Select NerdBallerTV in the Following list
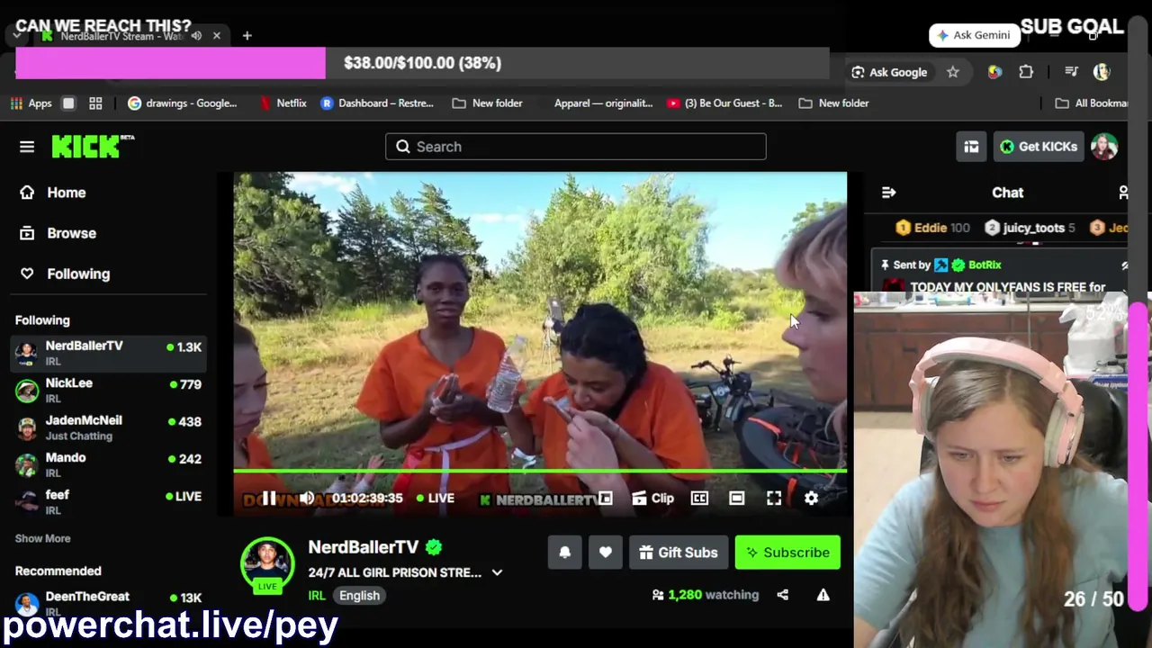Screen dimensions: 1152x648 pos(108,353)
